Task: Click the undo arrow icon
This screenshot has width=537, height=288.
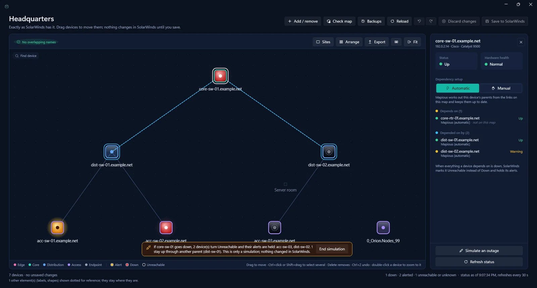Action: 419,21
